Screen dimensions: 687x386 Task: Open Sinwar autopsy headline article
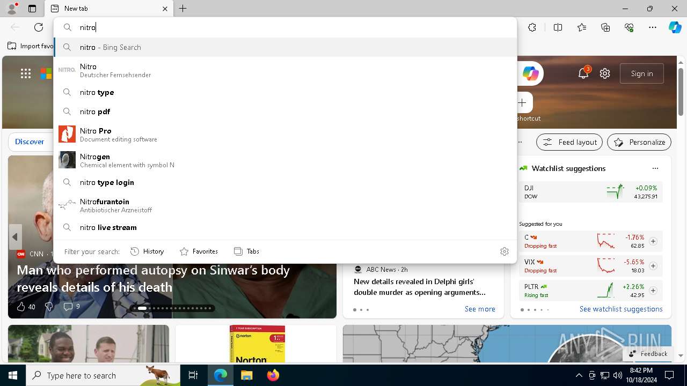[x=153, y=278]
